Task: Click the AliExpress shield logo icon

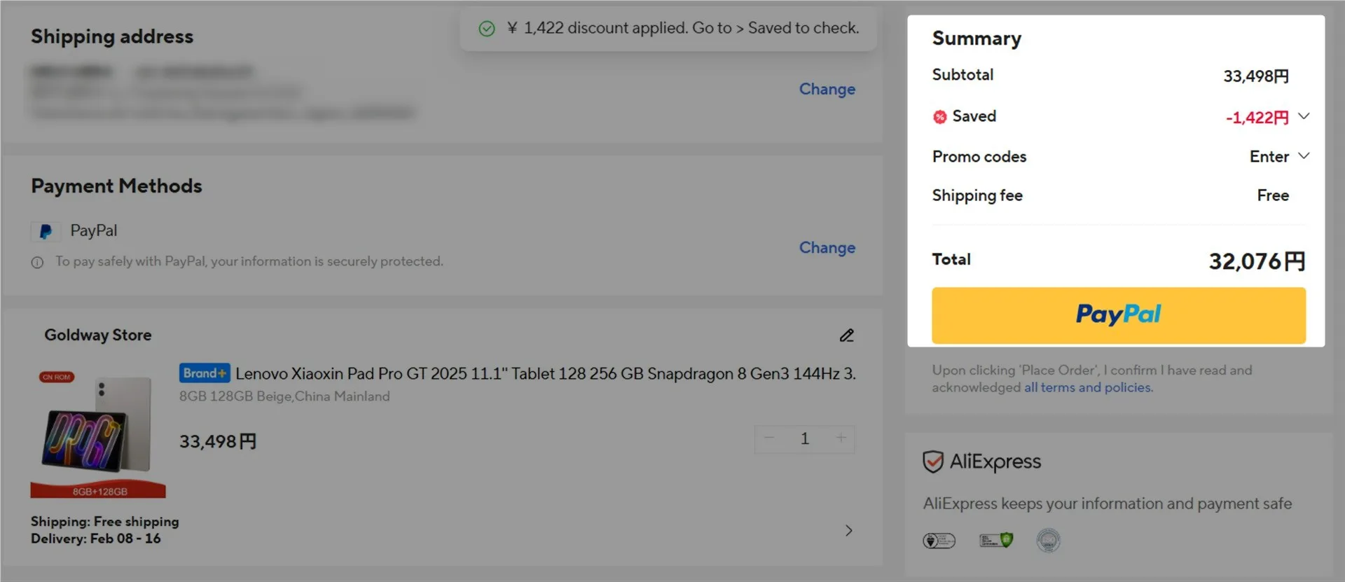Action: pos(933,462)
